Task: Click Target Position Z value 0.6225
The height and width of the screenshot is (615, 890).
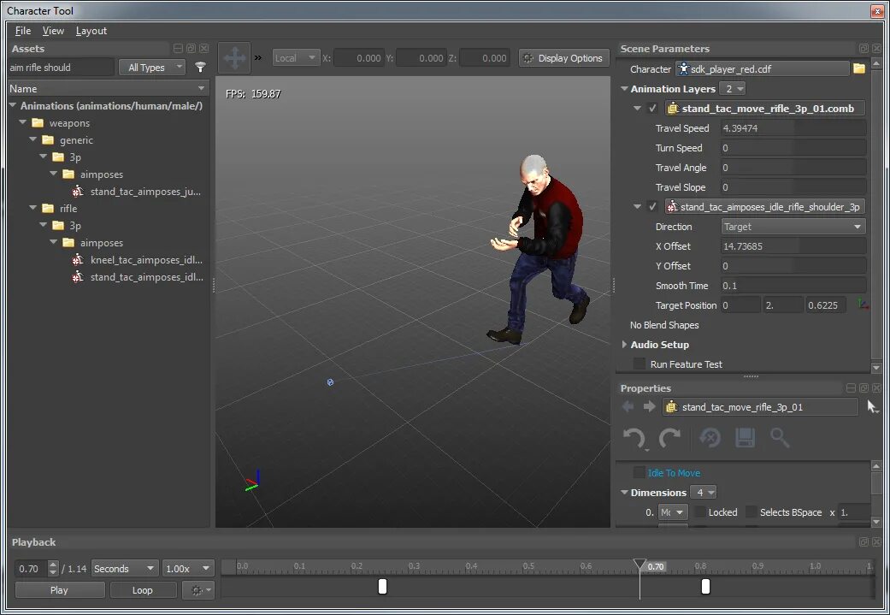Action: [x=826, y=305]
